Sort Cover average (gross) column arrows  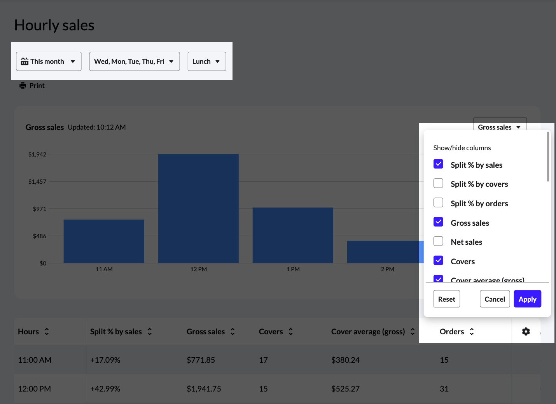coord(413,332)
